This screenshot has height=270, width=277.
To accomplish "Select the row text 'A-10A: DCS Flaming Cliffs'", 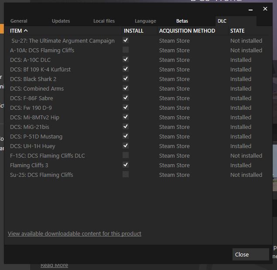I will point(42,50).
